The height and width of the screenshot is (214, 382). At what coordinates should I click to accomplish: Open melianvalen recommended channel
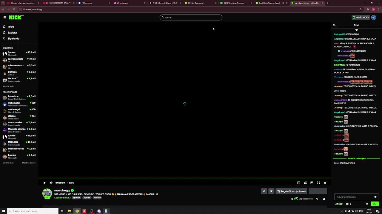[19, 104]
